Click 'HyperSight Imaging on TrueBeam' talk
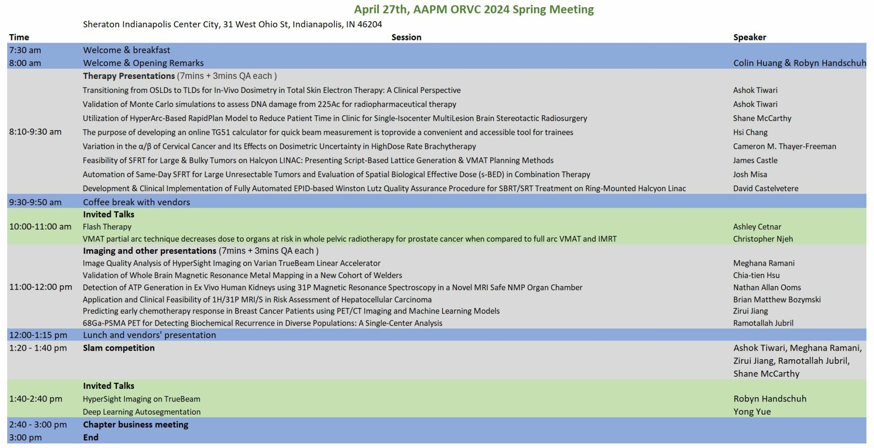 [x=141, y=399]
